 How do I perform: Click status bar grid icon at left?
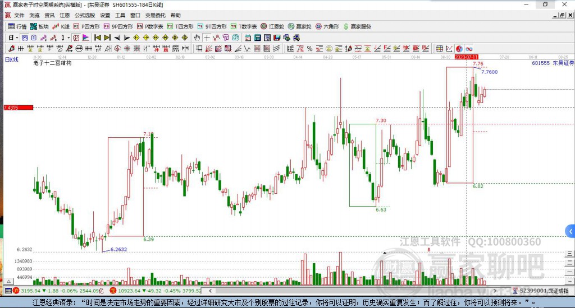coord(8,291)
